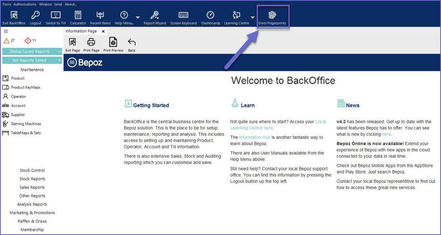Close the Information Page tab
Viewport: 441px width, 235px height.
103,31
